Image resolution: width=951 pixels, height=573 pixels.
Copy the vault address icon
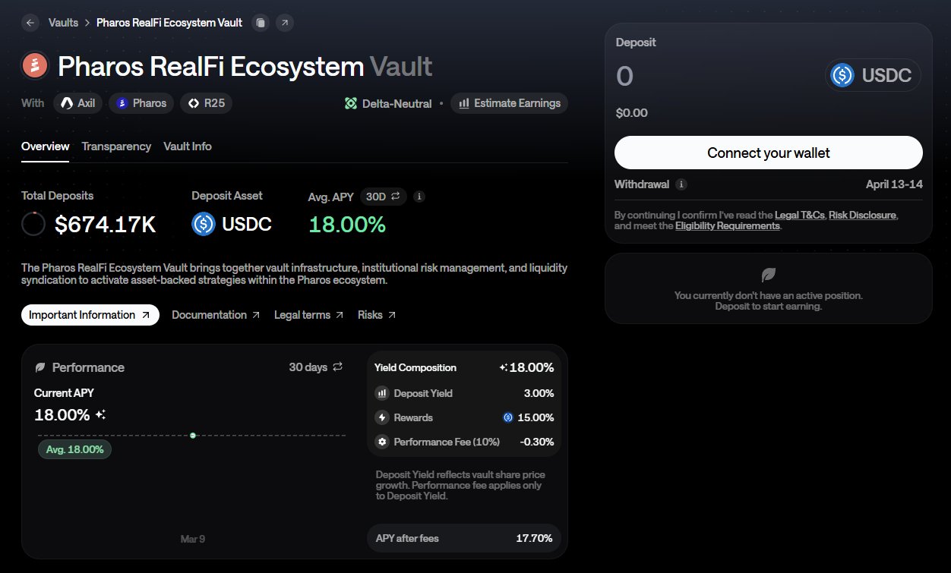261,23
